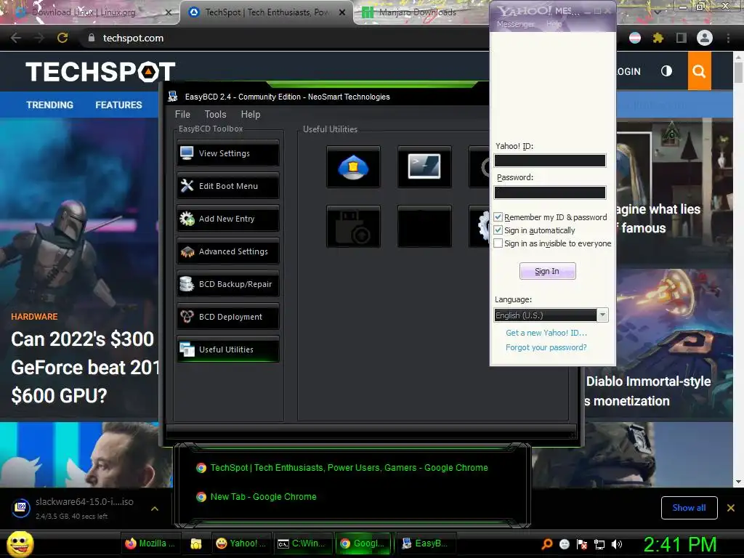The image size is (744, 558).
Task: Click the empty black utility tile
Action: (424, 227)
